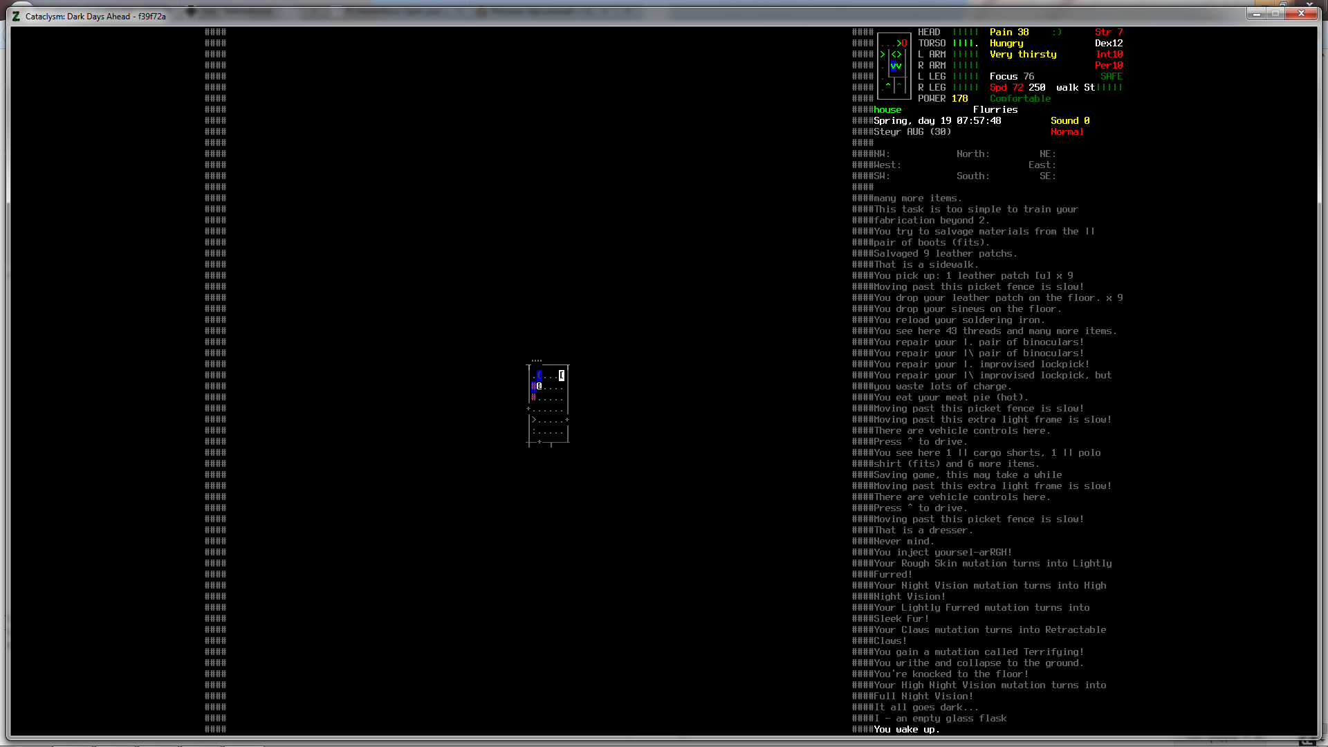The image size is (1328, 747).
Task: Minimize the Cataclysm game window
Action: (x=1256, y=13)
